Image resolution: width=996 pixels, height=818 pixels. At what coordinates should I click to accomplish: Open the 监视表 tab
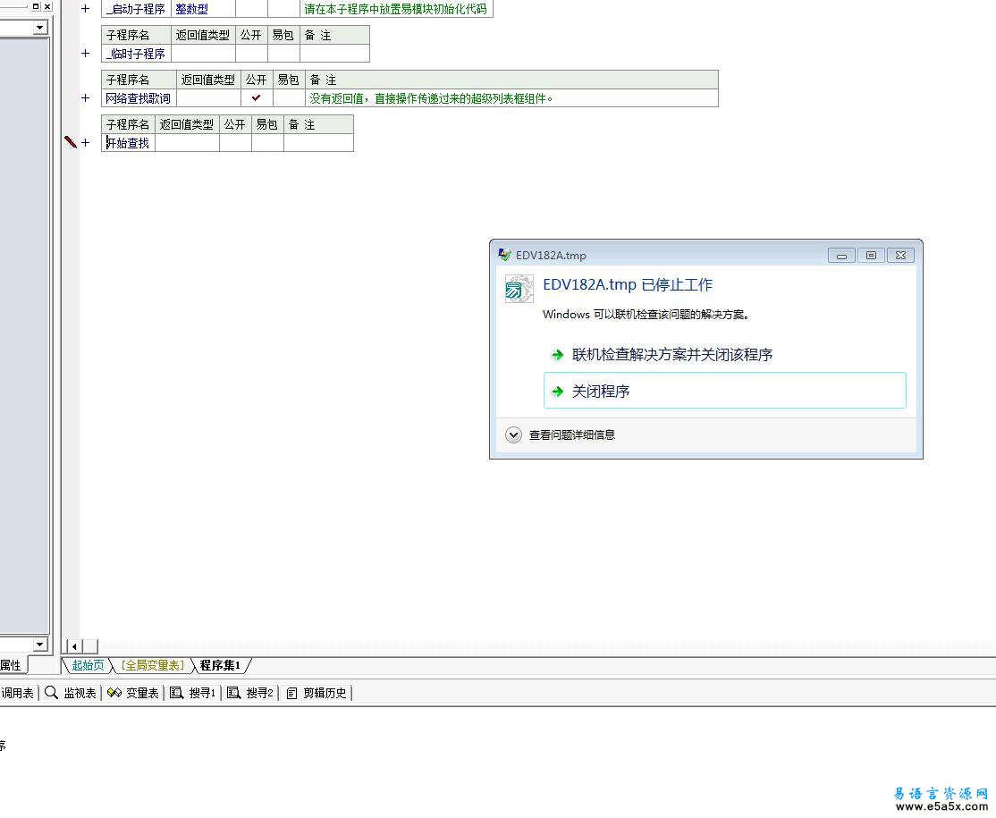pos(71,693)
